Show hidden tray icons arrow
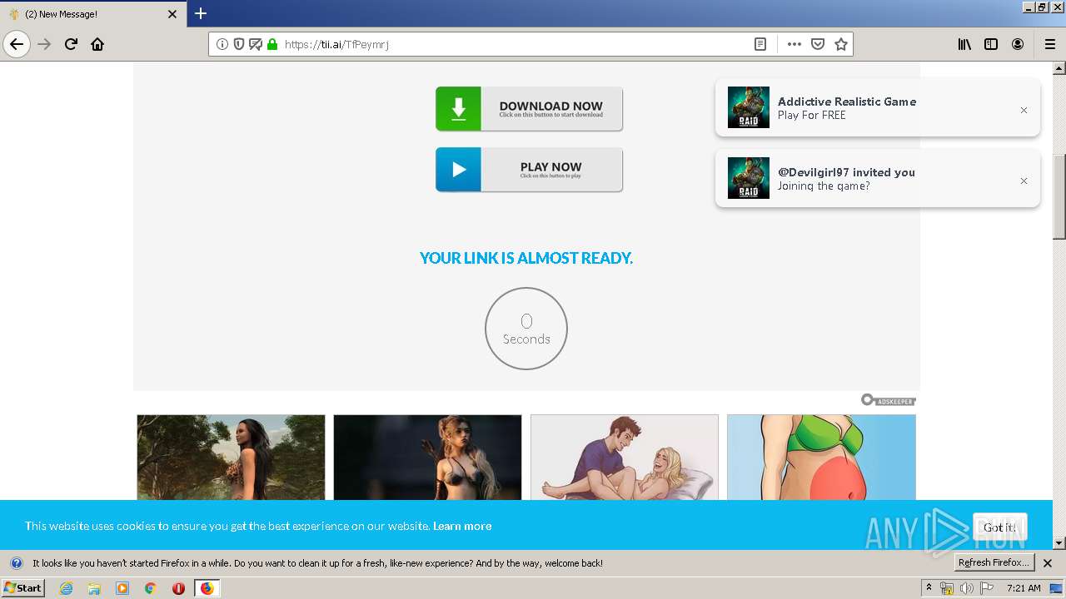Image resolution: width=1066 pixels, height=599 pixels. pyautogui.click(x=929, y=588)
